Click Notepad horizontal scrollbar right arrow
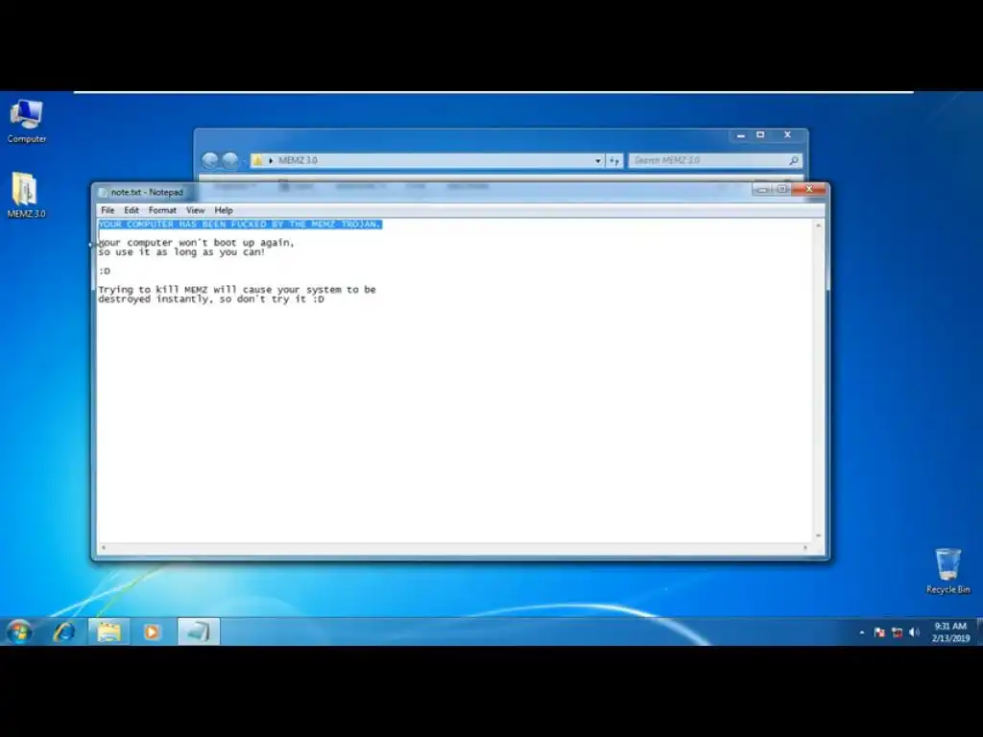Screen dimensions: 983x737 coord(806,548)
